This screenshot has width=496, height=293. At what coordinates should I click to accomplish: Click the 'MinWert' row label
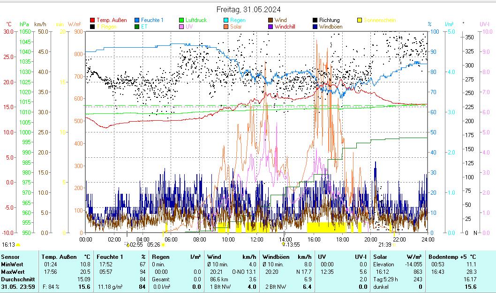pyautogui.click(x=12, y=264)
